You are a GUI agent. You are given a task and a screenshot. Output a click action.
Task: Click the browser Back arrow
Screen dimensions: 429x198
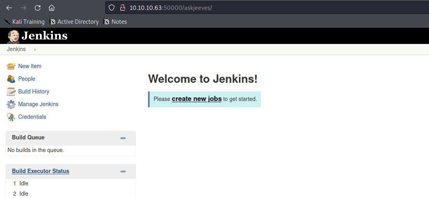pyautogui.click(x=9, y=8)
